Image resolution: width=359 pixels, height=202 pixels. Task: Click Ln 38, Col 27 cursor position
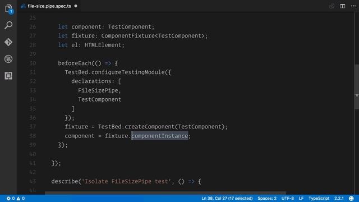coord(227,198)
